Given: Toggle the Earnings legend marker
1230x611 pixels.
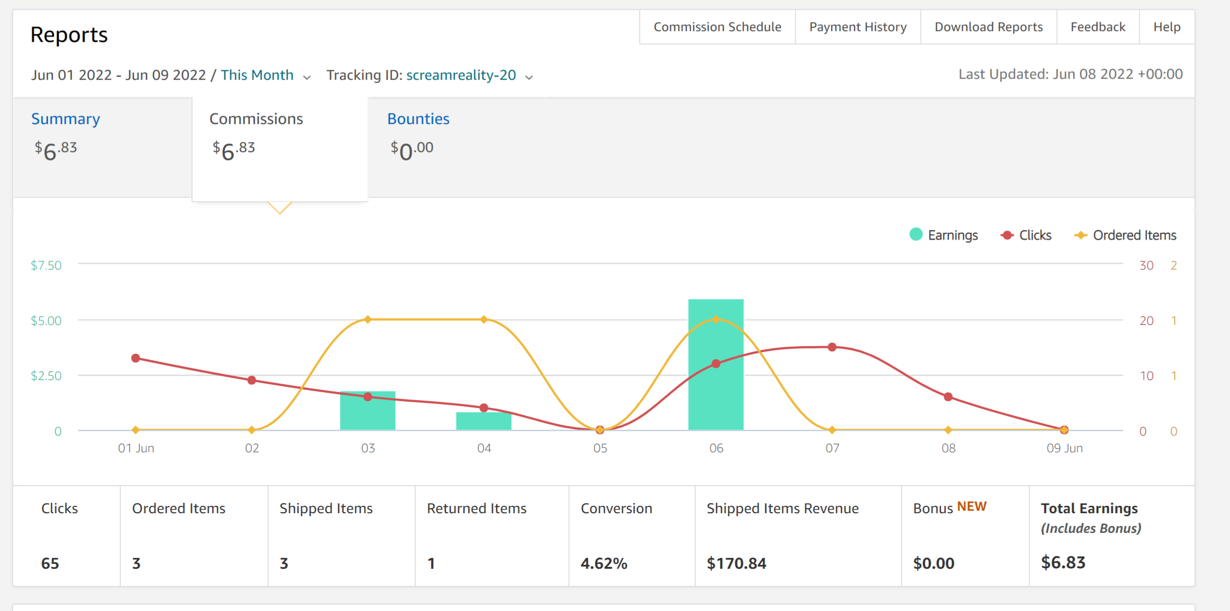Looking at the screenshot, I should click(x=915, y=234).
